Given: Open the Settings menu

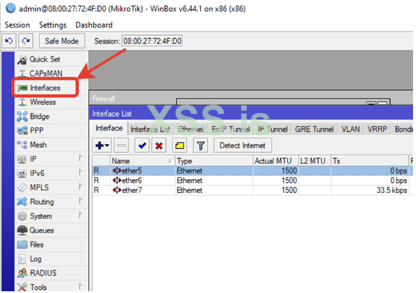Looking at the screenshot, I should (x=53, y=25).
